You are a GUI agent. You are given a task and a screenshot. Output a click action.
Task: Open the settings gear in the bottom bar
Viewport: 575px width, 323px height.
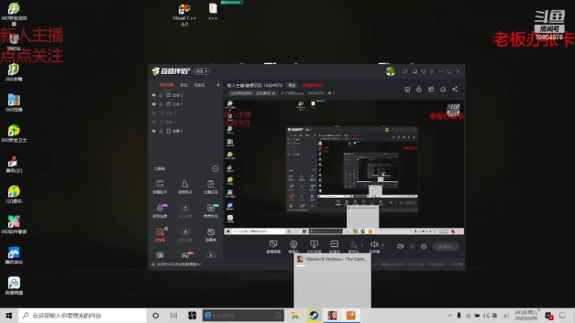[423, 246]
